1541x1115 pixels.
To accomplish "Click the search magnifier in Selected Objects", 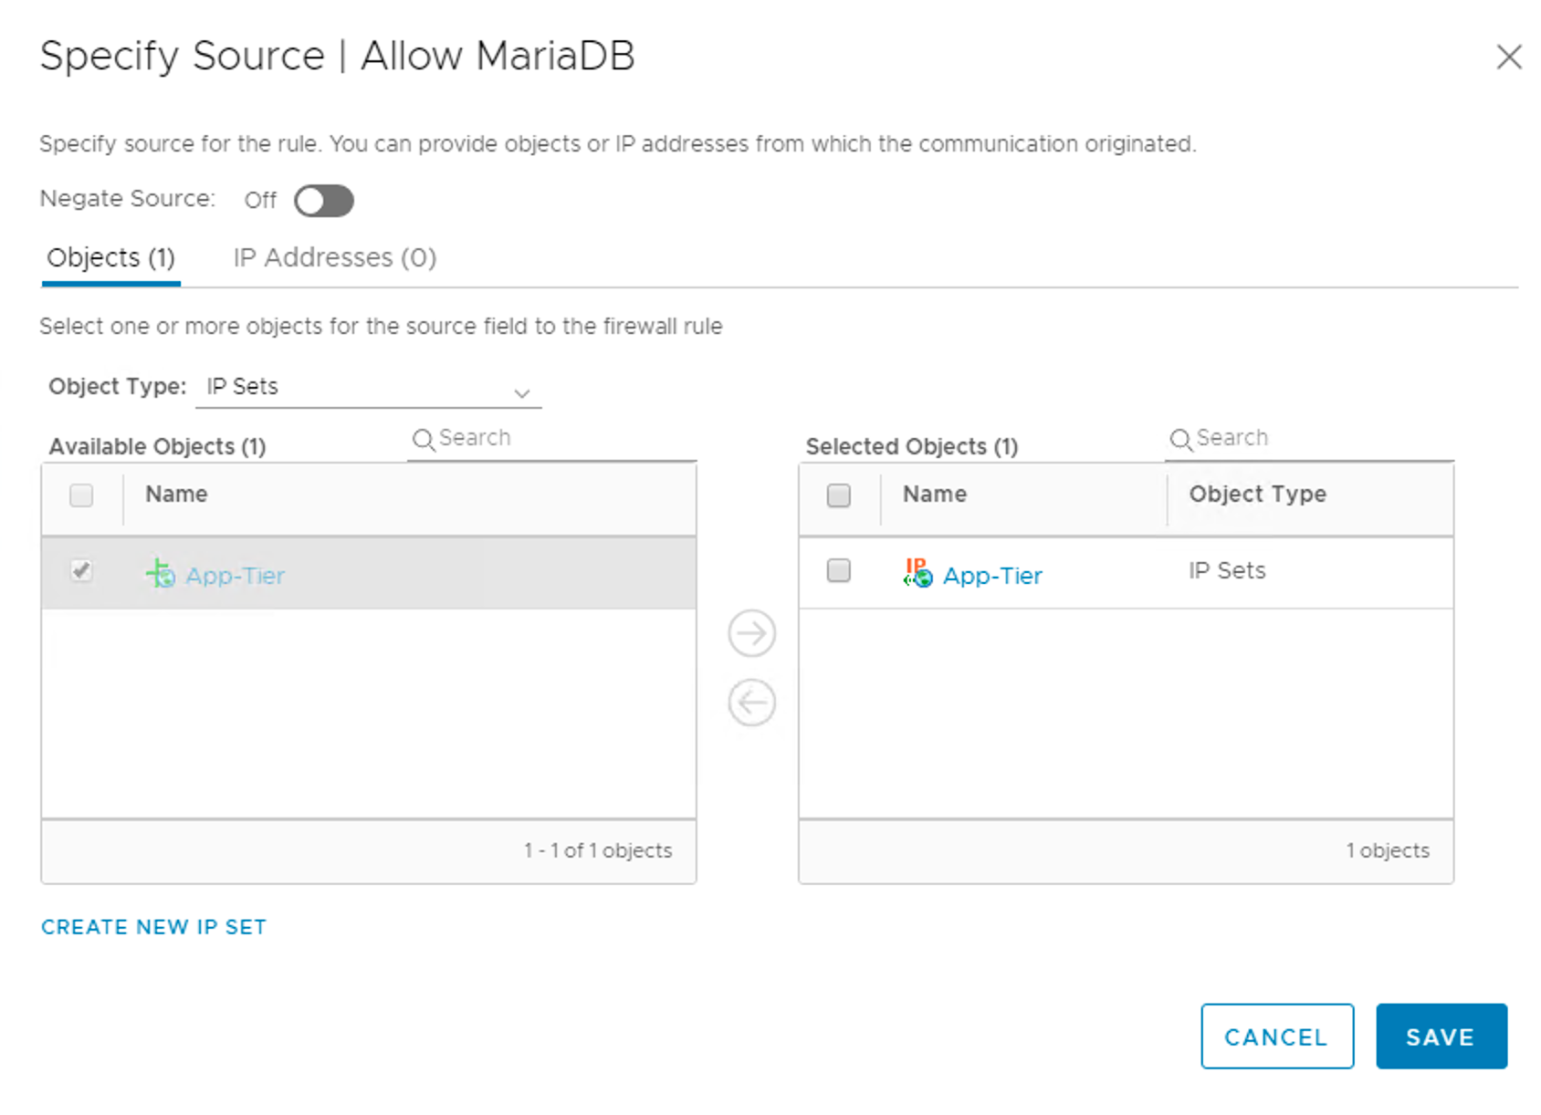I will (x=1180, y=440).
